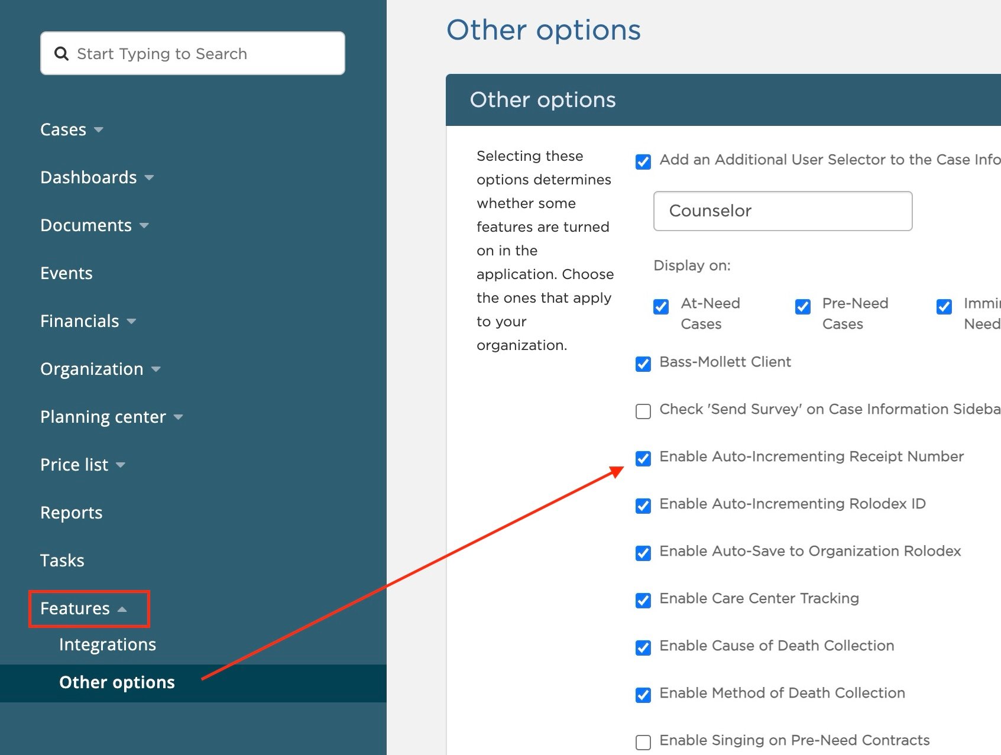Viewport: 1001px width, 755px height.
Task: Expand the Cases menu arrow
Action: point(99,129)
